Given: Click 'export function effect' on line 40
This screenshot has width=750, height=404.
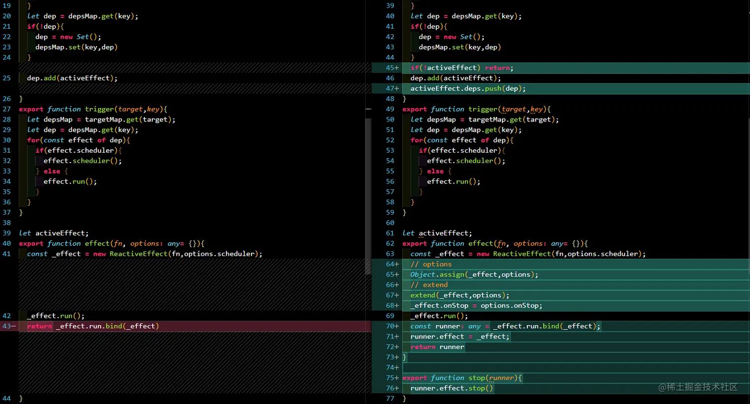Looking at the screenshot, I should [x=64, y=243].
